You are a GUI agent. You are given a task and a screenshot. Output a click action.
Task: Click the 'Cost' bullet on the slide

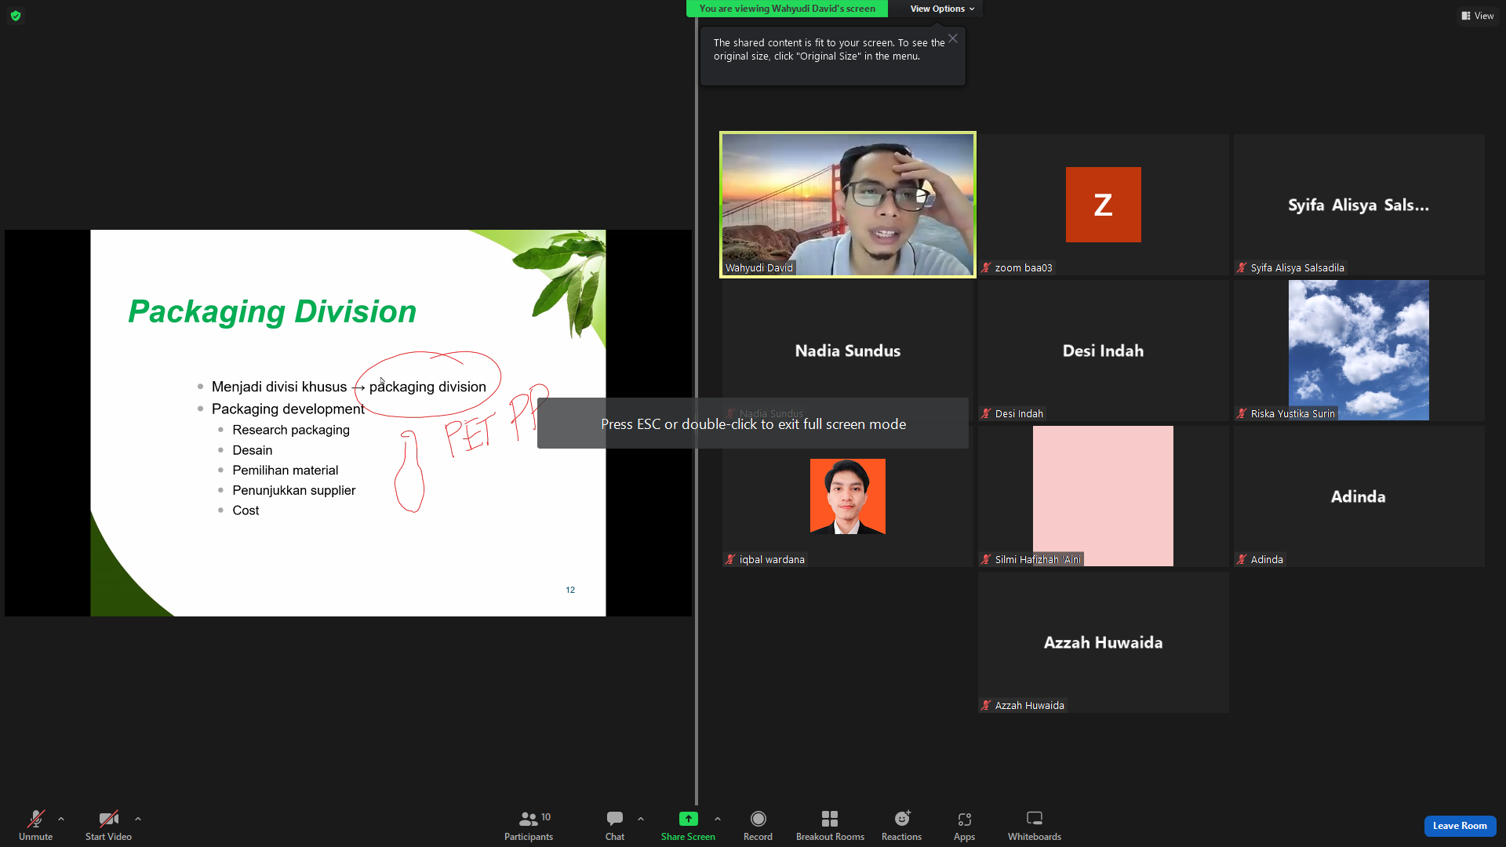[246, 511]
